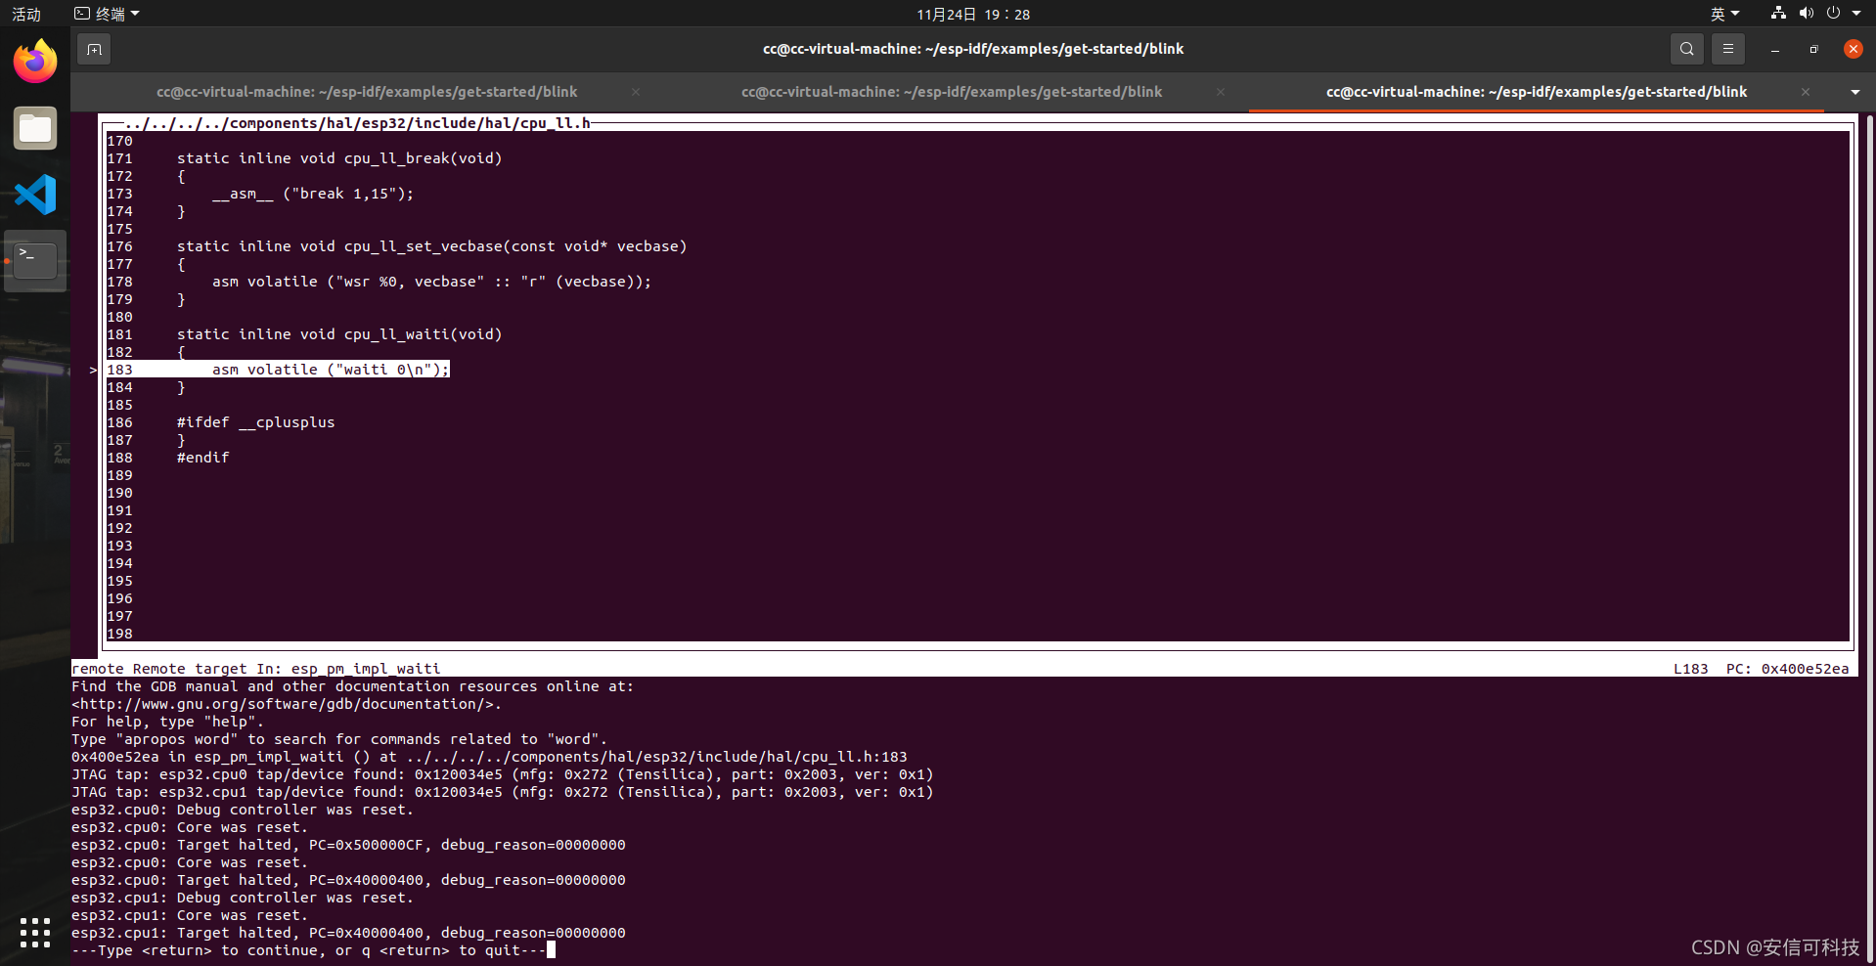Click line number 170 in source pane
The width and height of the screenshot is (1876, 966).
pos(119,141)
